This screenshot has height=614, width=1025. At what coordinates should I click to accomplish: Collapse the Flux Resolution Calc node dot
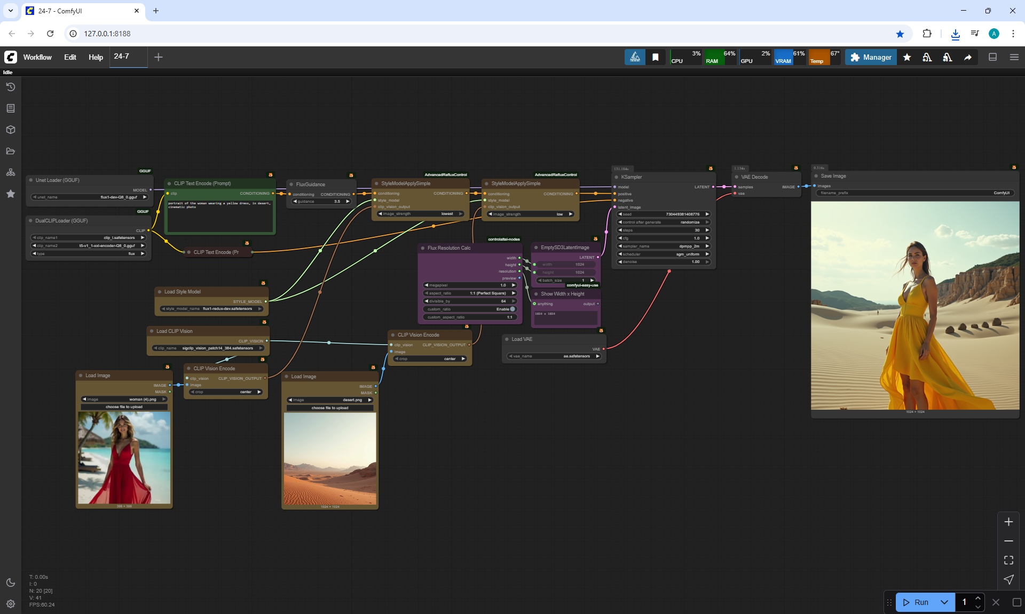tap(423, 248)
